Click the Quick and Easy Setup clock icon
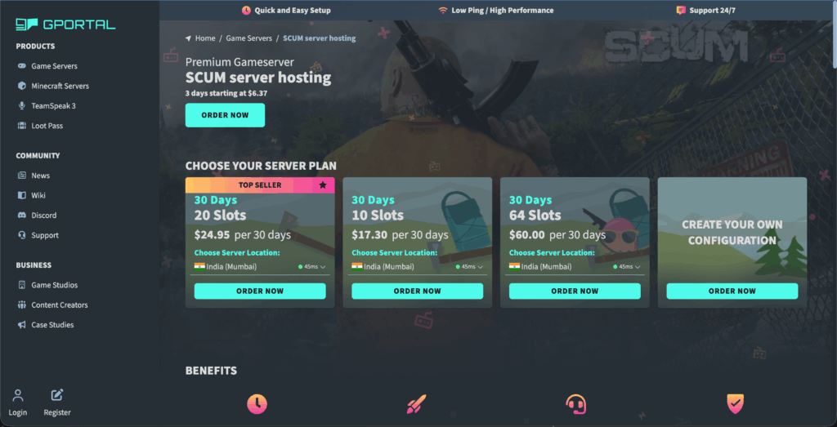The width and height of the screenshot is (837, 427). coord(246,10)
